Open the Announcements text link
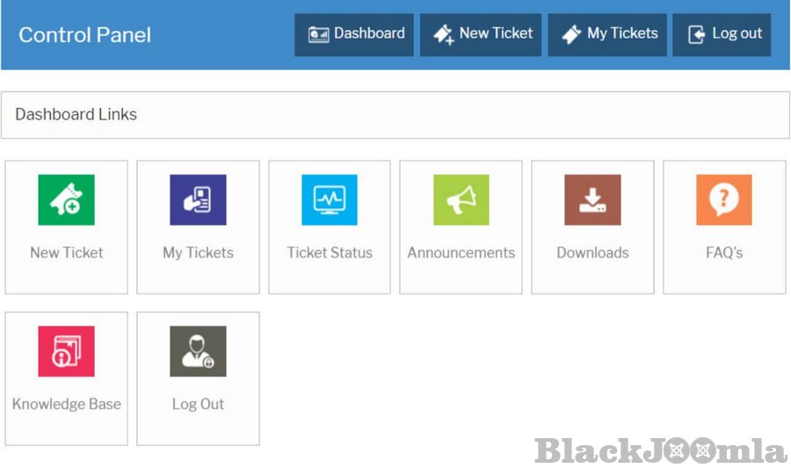The image size is (791, 468). [x=461, y=253]
